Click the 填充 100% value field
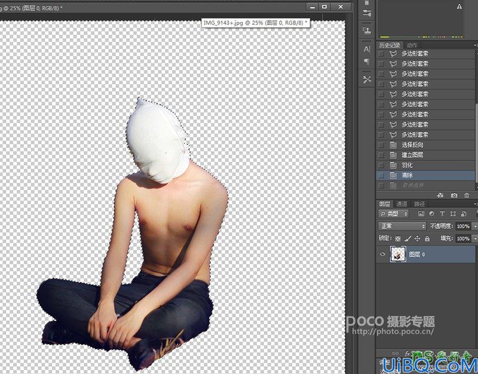Viewport: 478px width, 374px height. pos(463,238)
